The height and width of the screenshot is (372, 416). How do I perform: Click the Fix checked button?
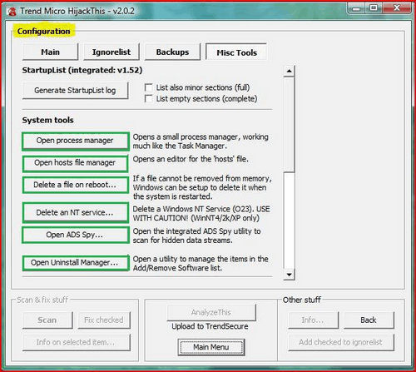pos(104,320)
